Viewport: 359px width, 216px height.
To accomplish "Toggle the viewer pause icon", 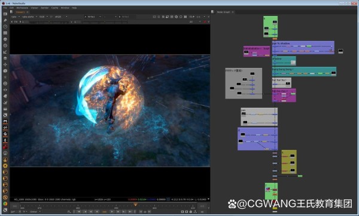I will [185, 17].
